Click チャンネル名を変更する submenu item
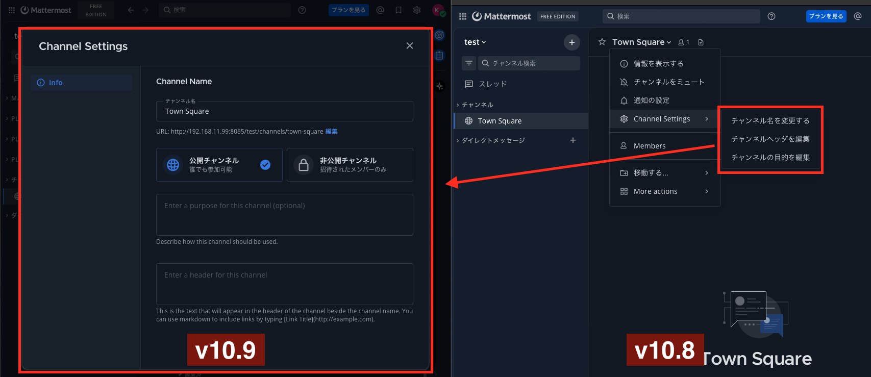This screenshot has height=377, width=871. click(770, 121)
